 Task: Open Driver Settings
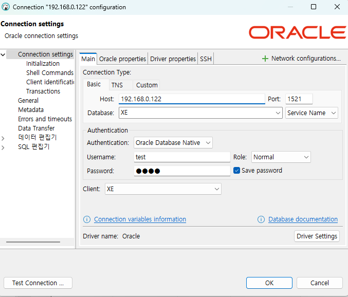pos(317,236)
